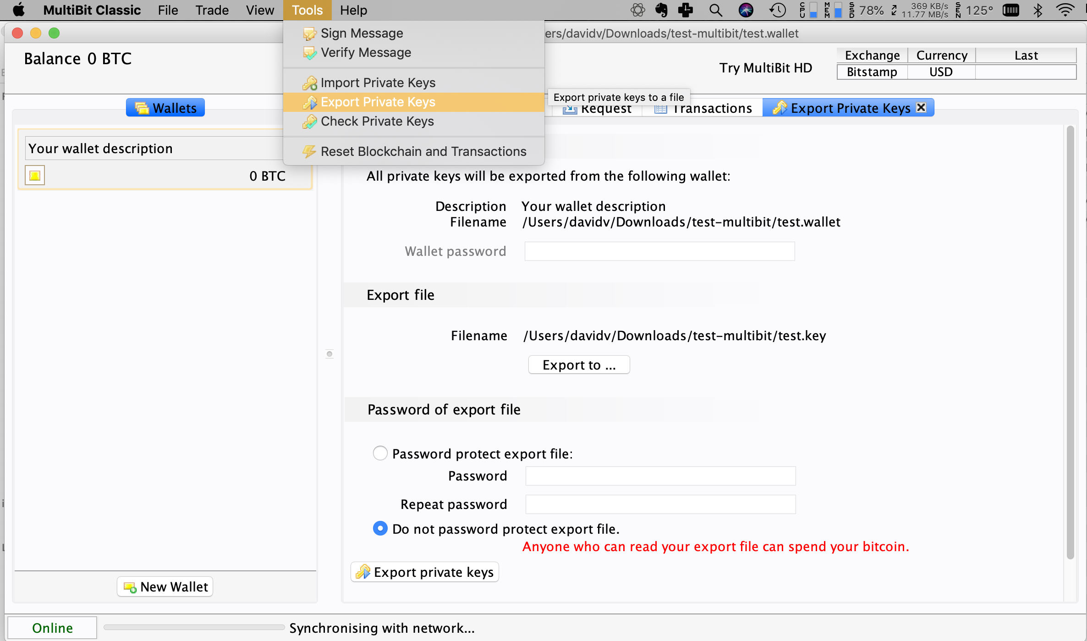Select the Wallets tab

click(x=165, y=108)
